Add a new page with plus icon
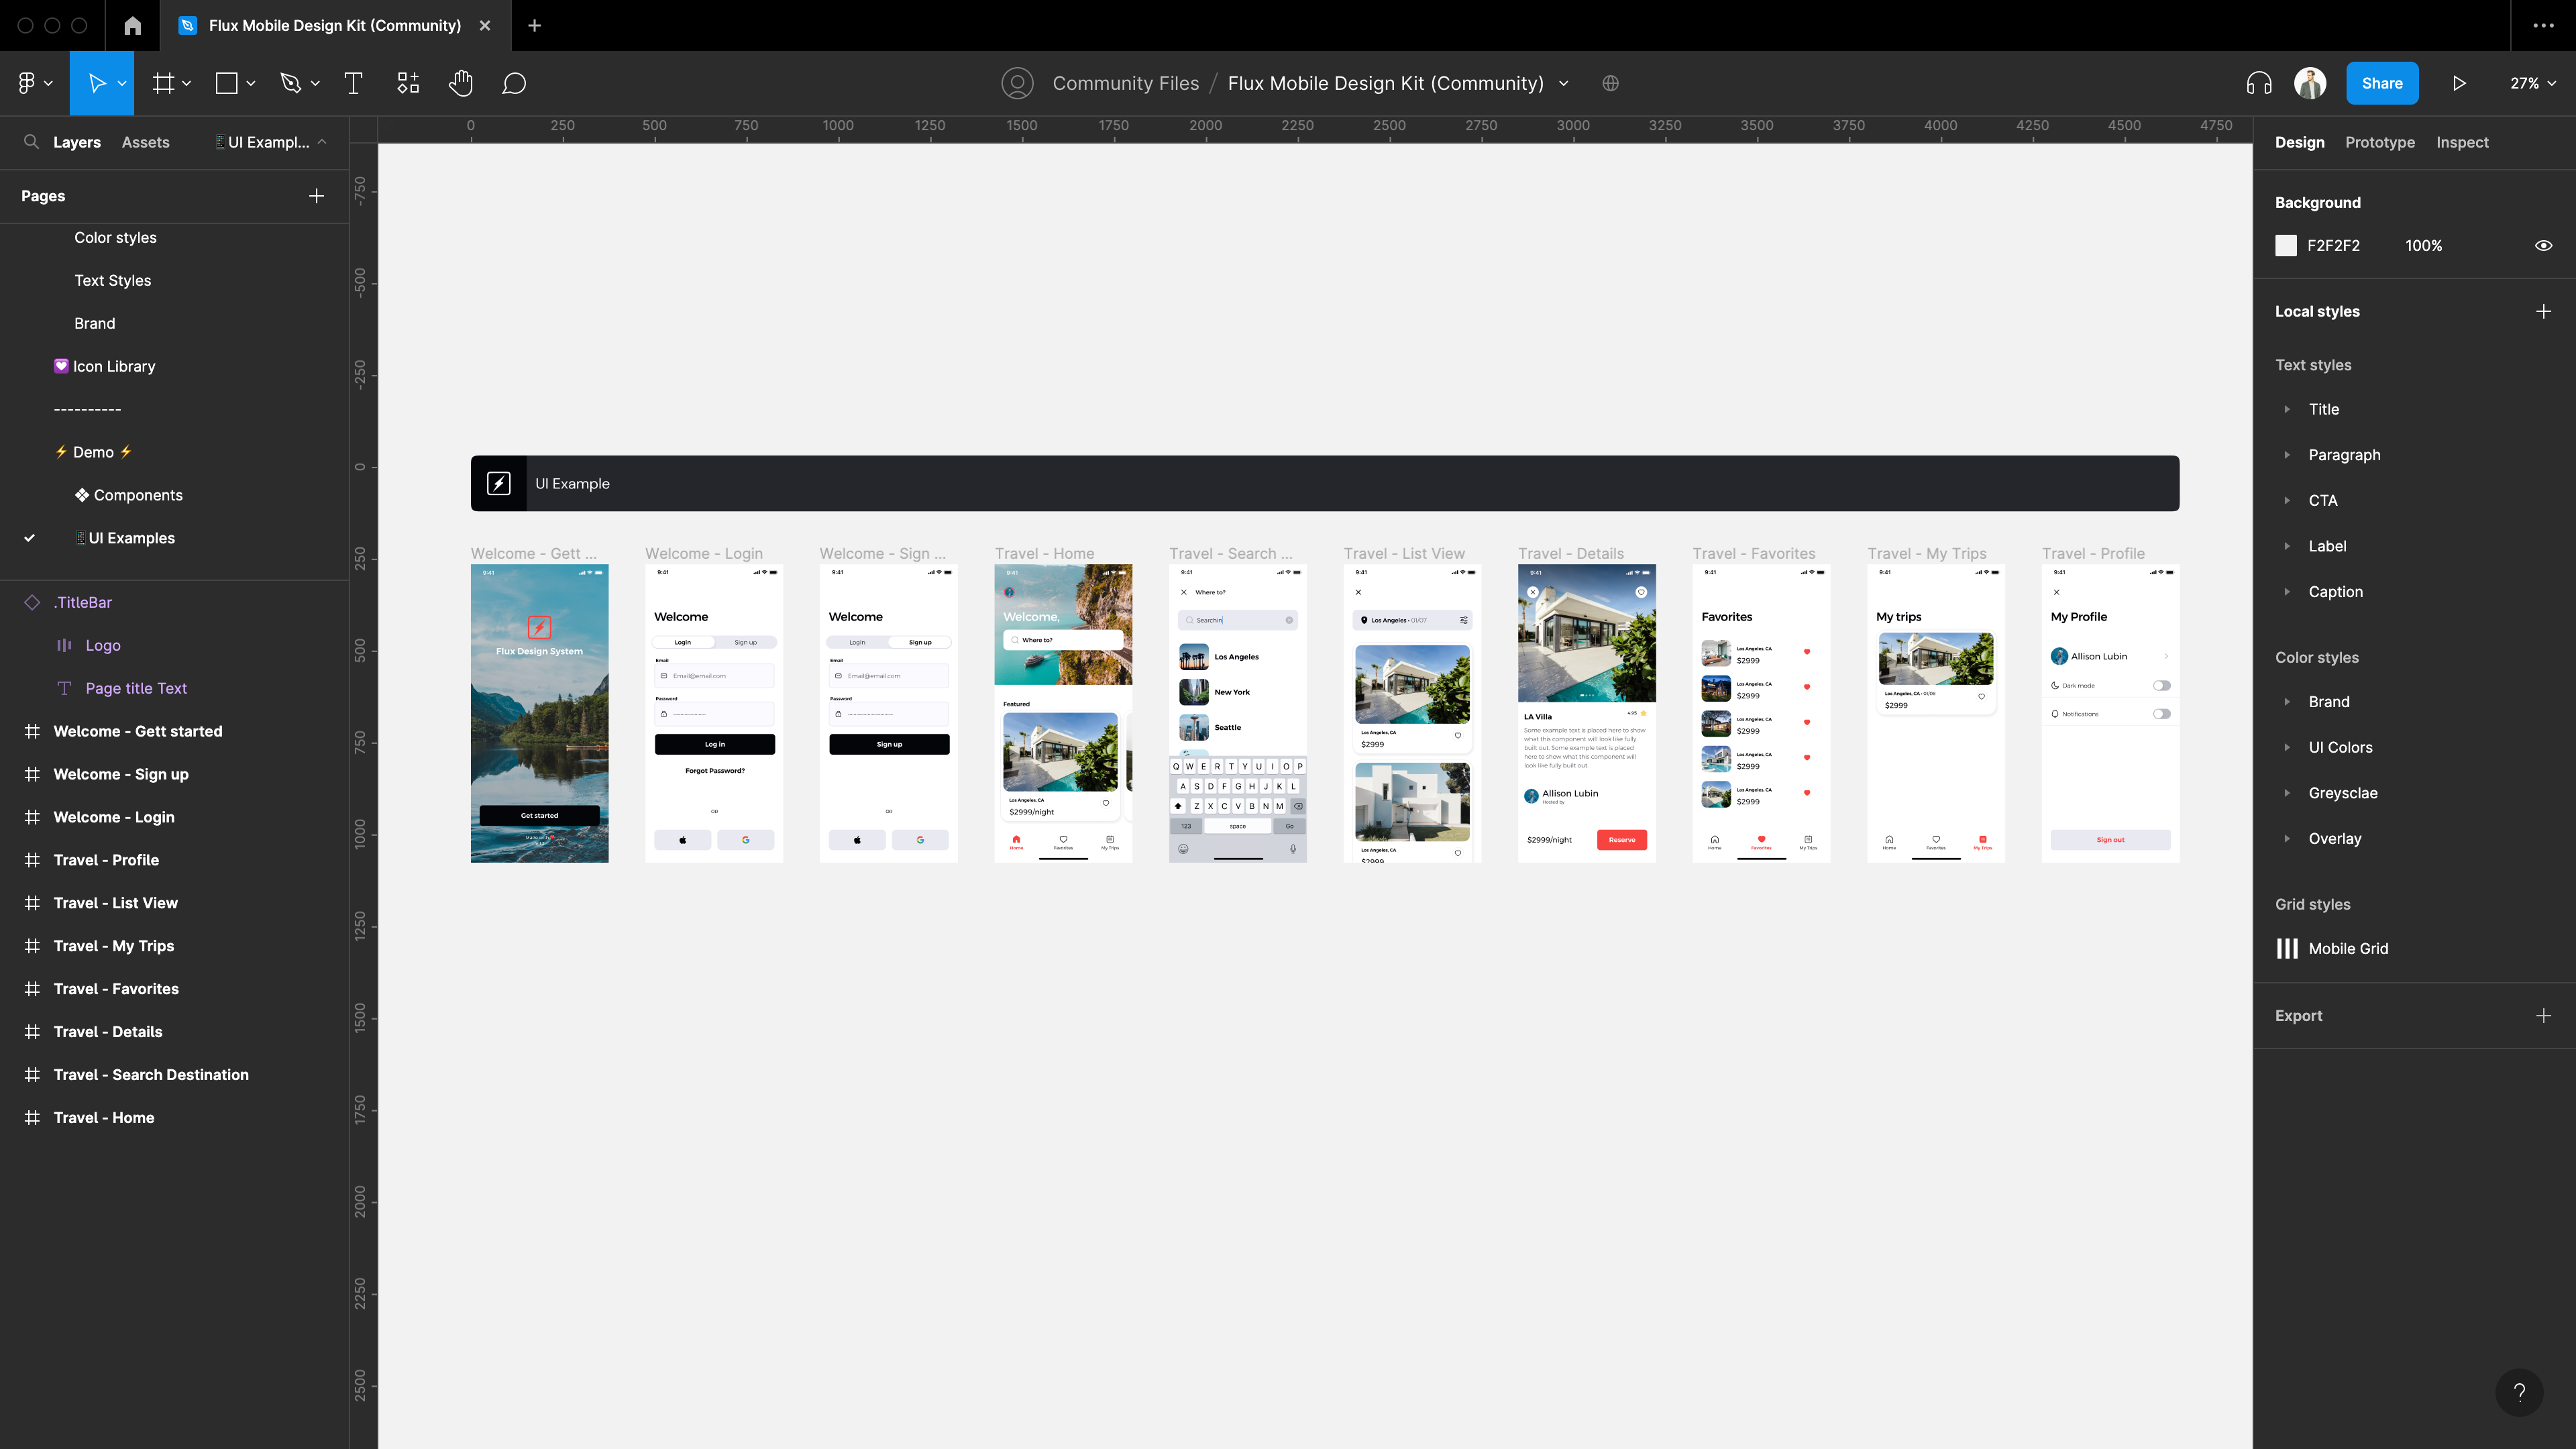 click(x=316, y=196)
